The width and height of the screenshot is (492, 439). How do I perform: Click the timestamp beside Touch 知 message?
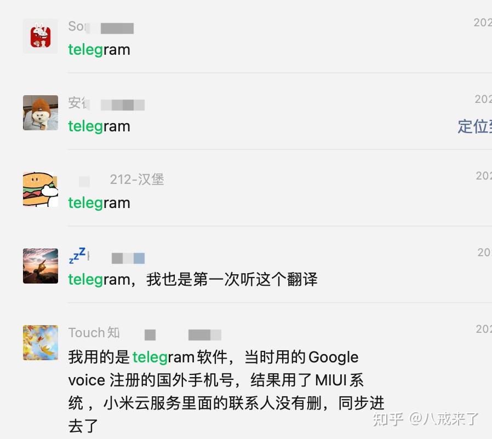(484, 329)
